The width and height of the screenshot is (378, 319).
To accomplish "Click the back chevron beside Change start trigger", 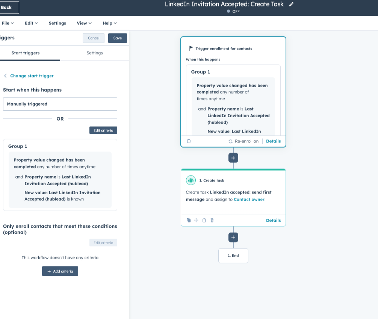I will point(5,76).
